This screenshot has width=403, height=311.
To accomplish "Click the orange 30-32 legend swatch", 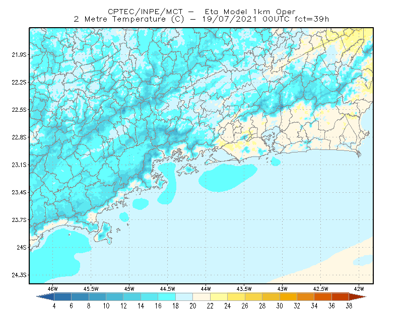I will point(288,297).
